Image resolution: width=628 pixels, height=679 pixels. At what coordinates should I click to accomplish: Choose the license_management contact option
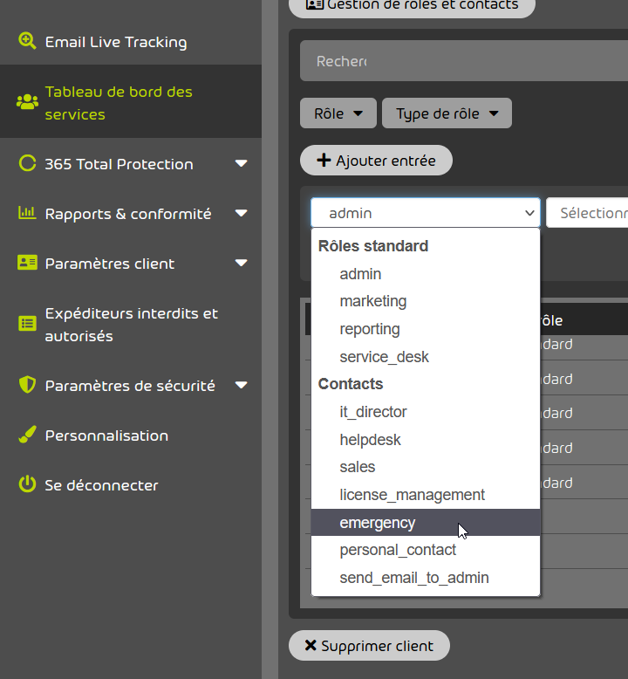(x=426, y=495)
